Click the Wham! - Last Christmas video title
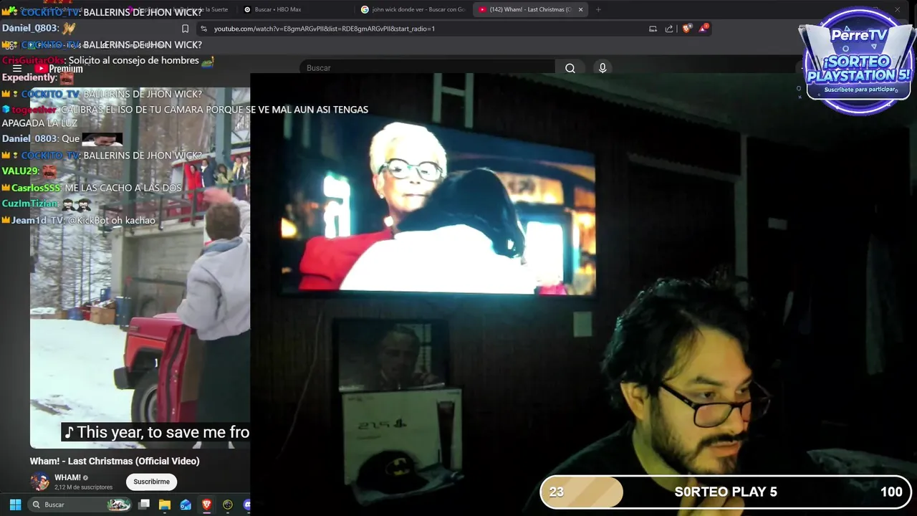 (115, 461)
